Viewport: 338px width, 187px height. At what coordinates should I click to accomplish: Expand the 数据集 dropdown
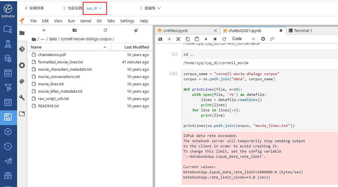tap(153, 8)
